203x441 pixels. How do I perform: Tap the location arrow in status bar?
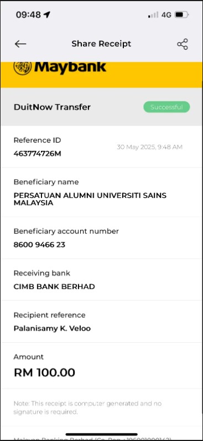point(47,15)
